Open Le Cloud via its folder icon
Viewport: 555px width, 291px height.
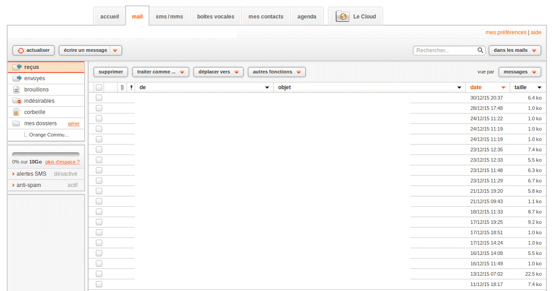[343, 17]
